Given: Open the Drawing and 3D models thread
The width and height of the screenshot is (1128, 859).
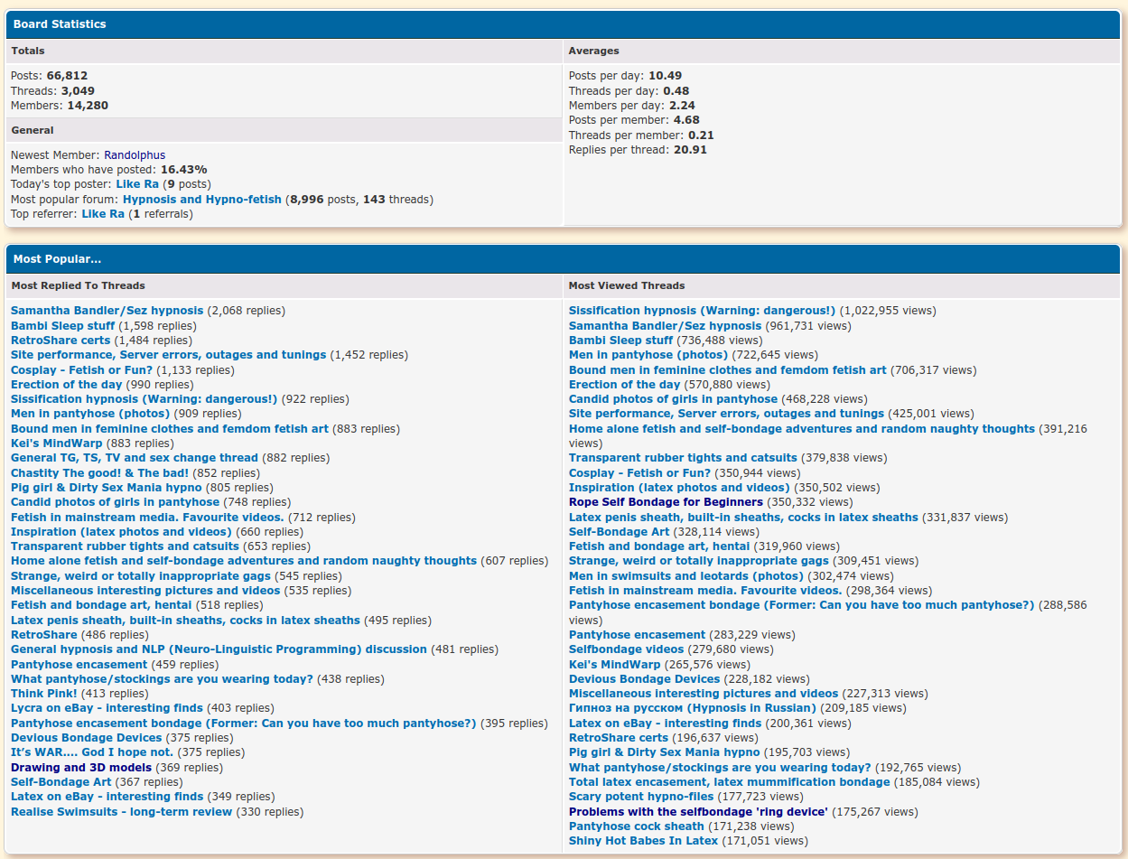Looking at the screenshot, I should pos(81,768).
